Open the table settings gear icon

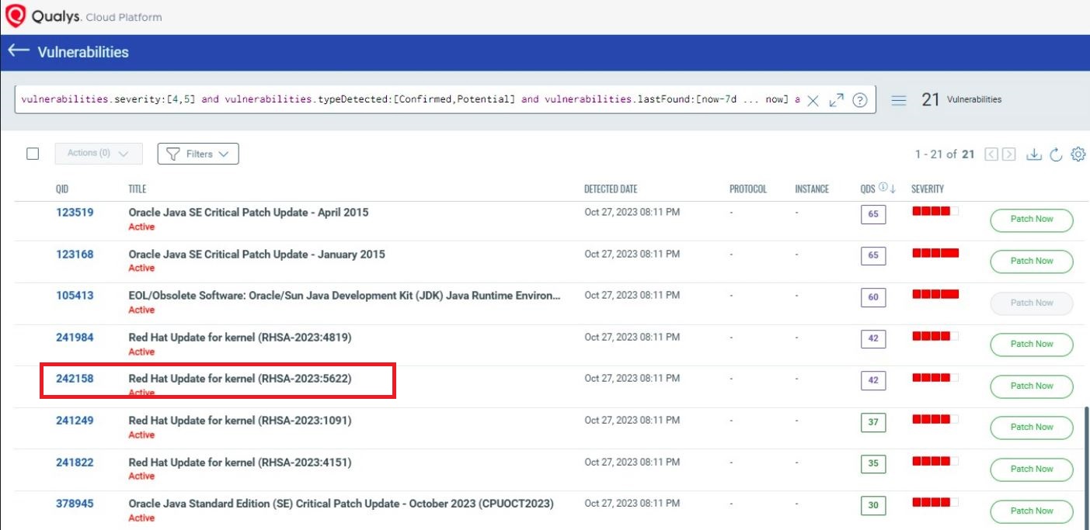pyautogui.click(x=1078, y=154)
